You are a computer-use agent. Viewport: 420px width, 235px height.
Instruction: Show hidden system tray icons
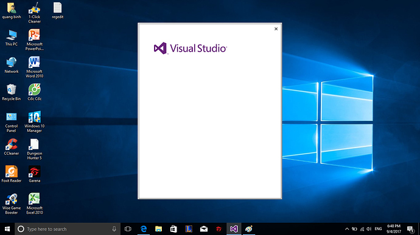347,229
